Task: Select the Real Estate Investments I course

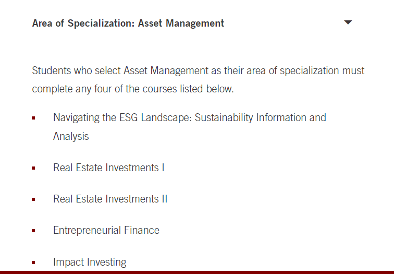Action: tap(108, 168)
